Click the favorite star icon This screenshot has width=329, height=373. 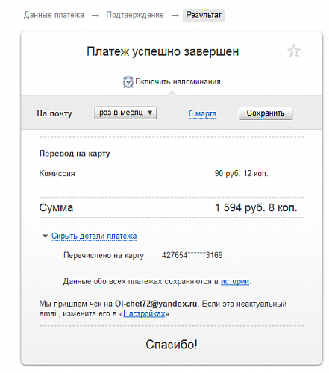[294, 51]
